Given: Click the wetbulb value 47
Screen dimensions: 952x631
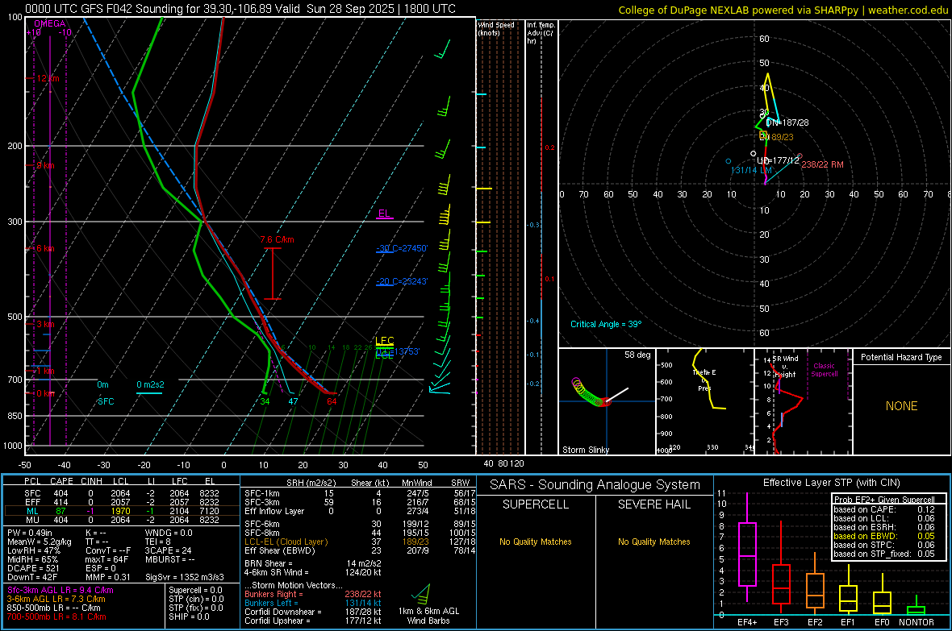Looking at the screenshot, I should 293,401.
